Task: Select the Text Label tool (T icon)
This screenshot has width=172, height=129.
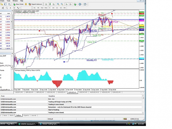Action: point(14,8)
